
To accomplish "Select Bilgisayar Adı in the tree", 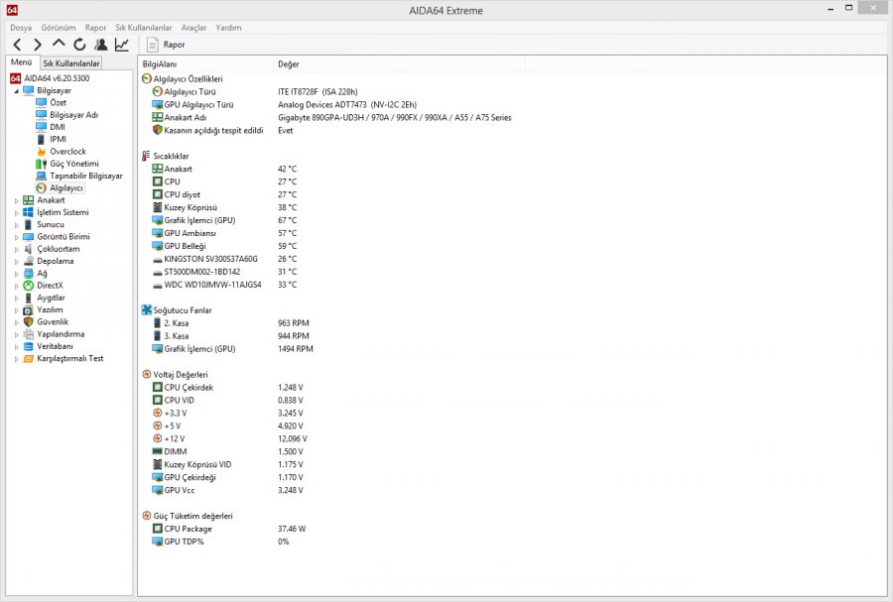I will click(67, 115).
